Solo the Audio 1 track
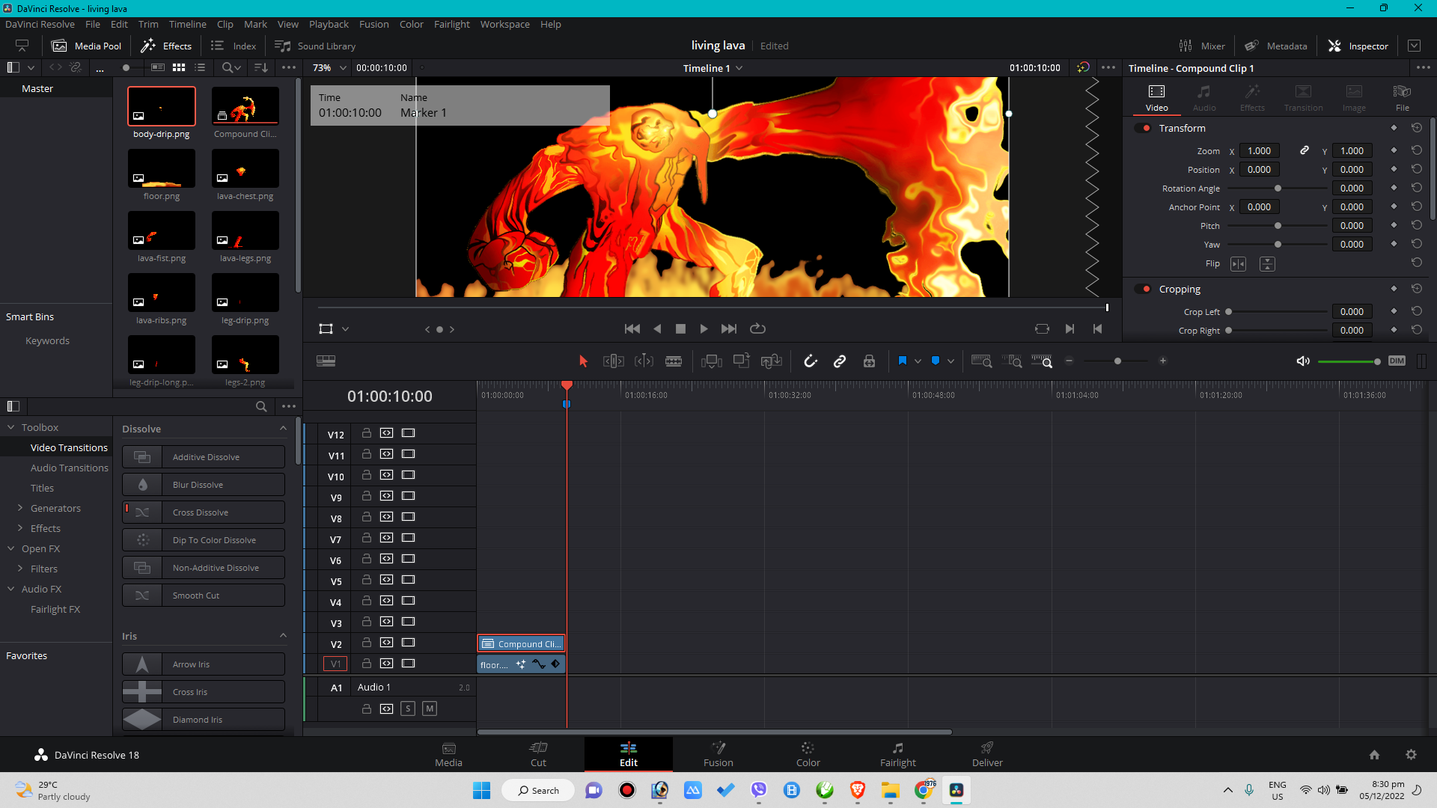 pyautogui.click(x=408, y=708)
